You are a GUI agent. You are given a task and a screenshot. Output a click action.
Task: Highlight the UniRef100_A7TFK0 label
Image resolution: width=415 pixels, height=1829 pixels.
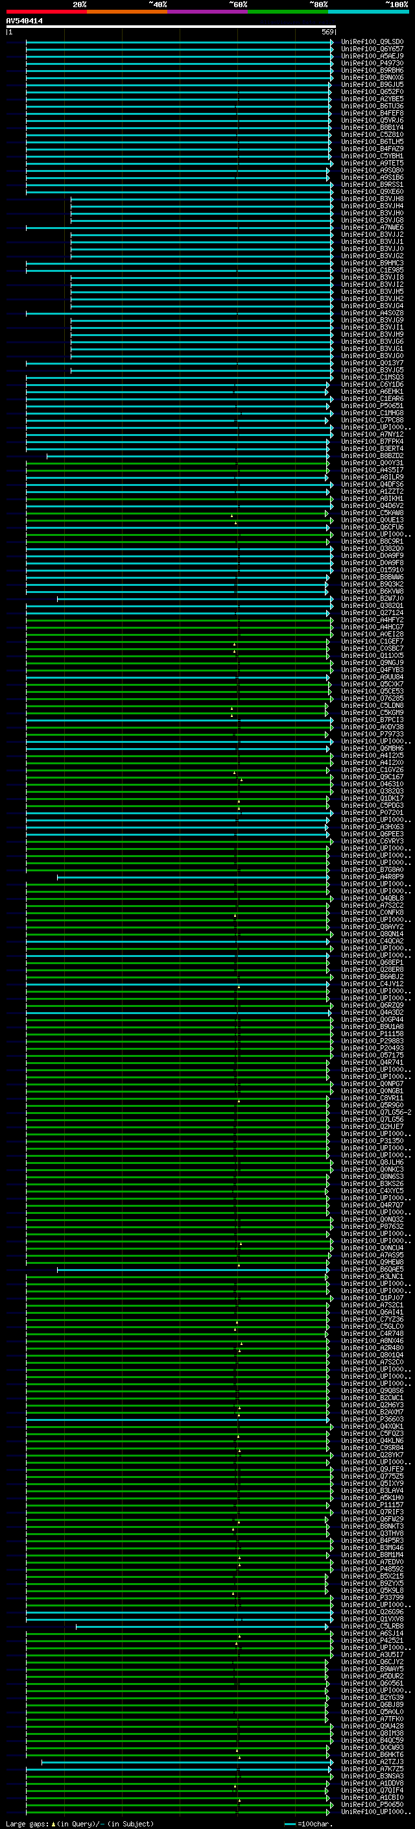[372, 1719]
